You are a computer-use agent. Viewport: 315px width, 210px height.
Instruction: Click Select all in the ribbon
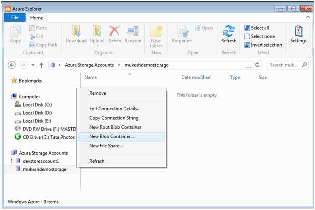[x=257, y=28]
